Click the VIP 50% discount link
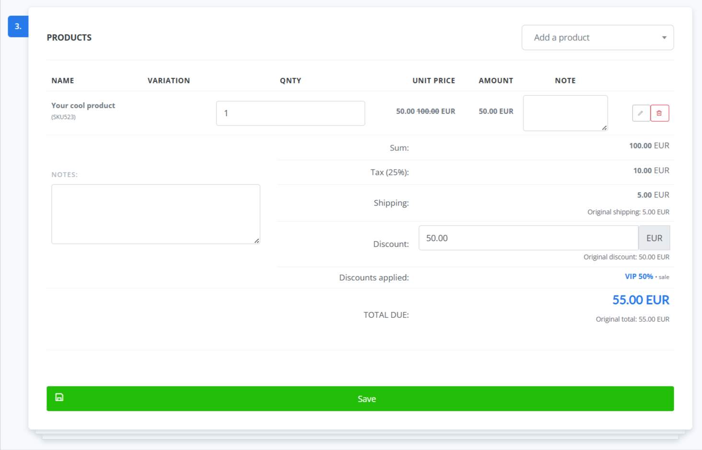 (639, 277)
